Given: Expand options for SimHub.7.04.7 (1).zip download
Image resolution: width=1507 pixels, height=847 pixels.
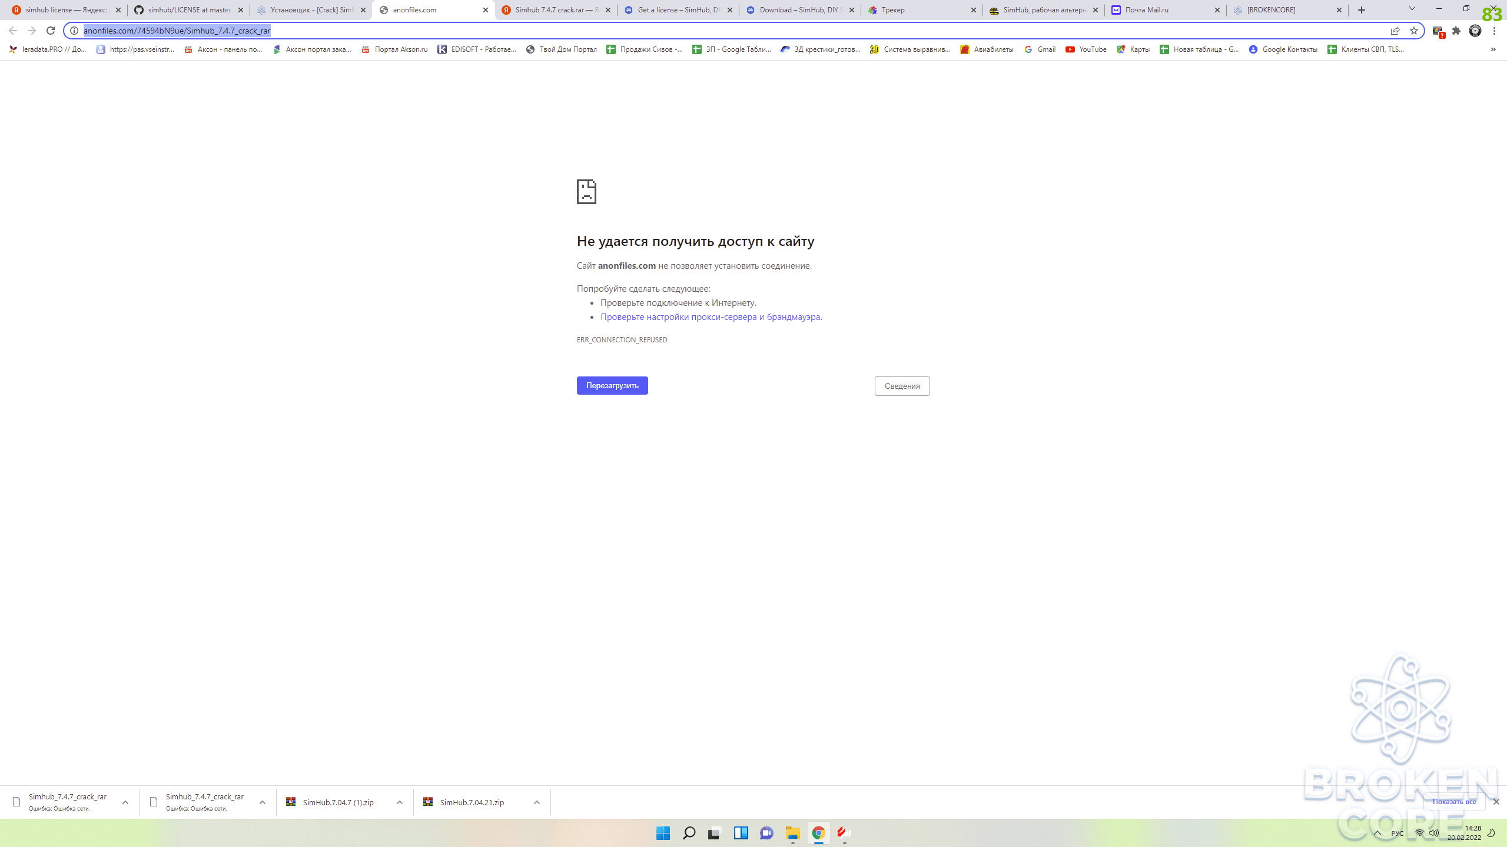Looking at the screenshot, I should click(400, 802).
